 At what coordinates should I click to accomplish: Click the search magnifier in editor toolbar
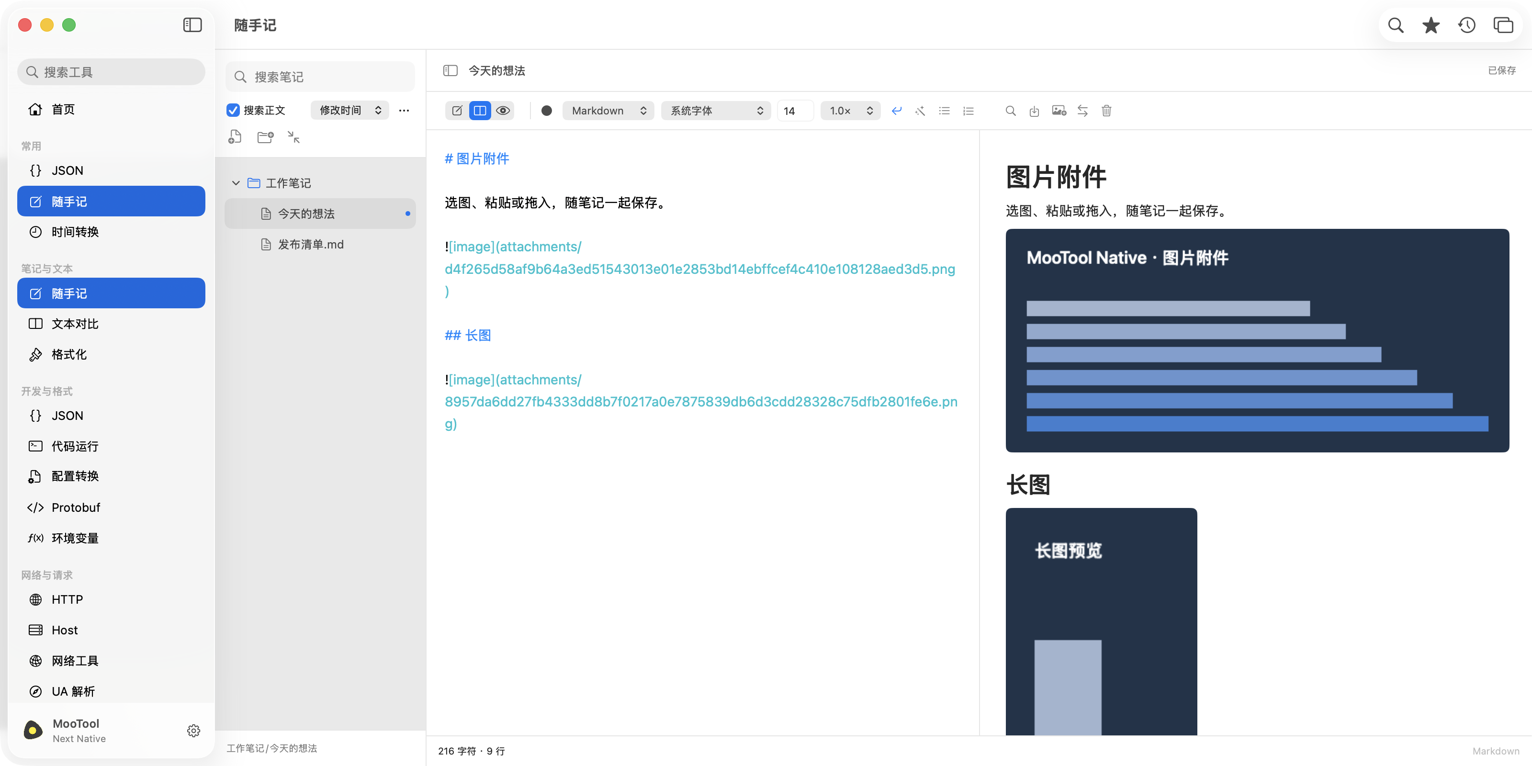tap(1011, 111)
